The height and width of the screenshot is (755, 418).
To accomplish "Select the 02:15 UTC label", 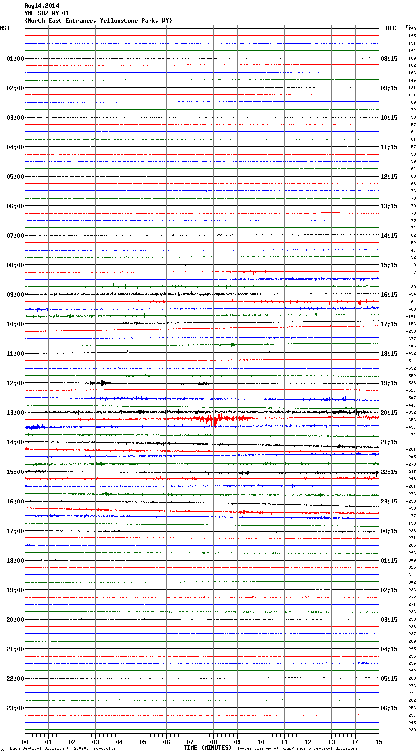I will (389, 590).
